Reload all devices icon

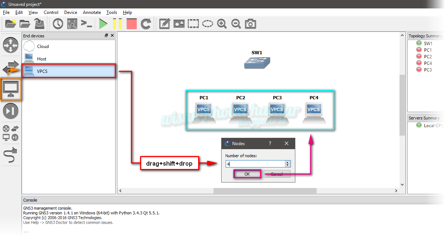146,24
